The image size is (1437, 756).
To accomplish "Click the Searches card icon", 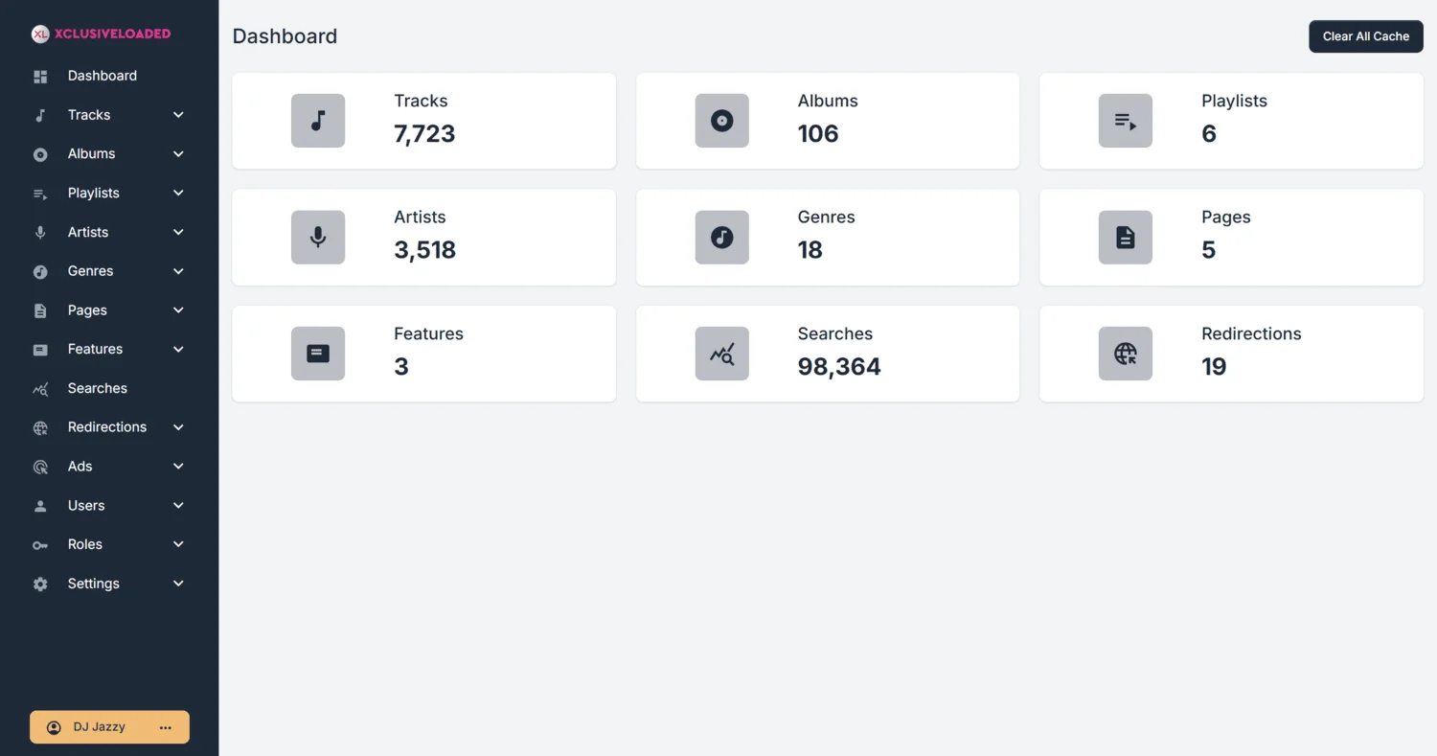I will 721,354.
